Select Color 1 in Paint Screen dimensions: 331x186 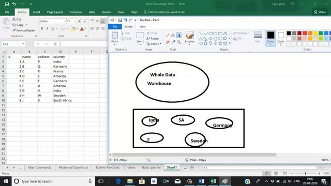[270, 38]
